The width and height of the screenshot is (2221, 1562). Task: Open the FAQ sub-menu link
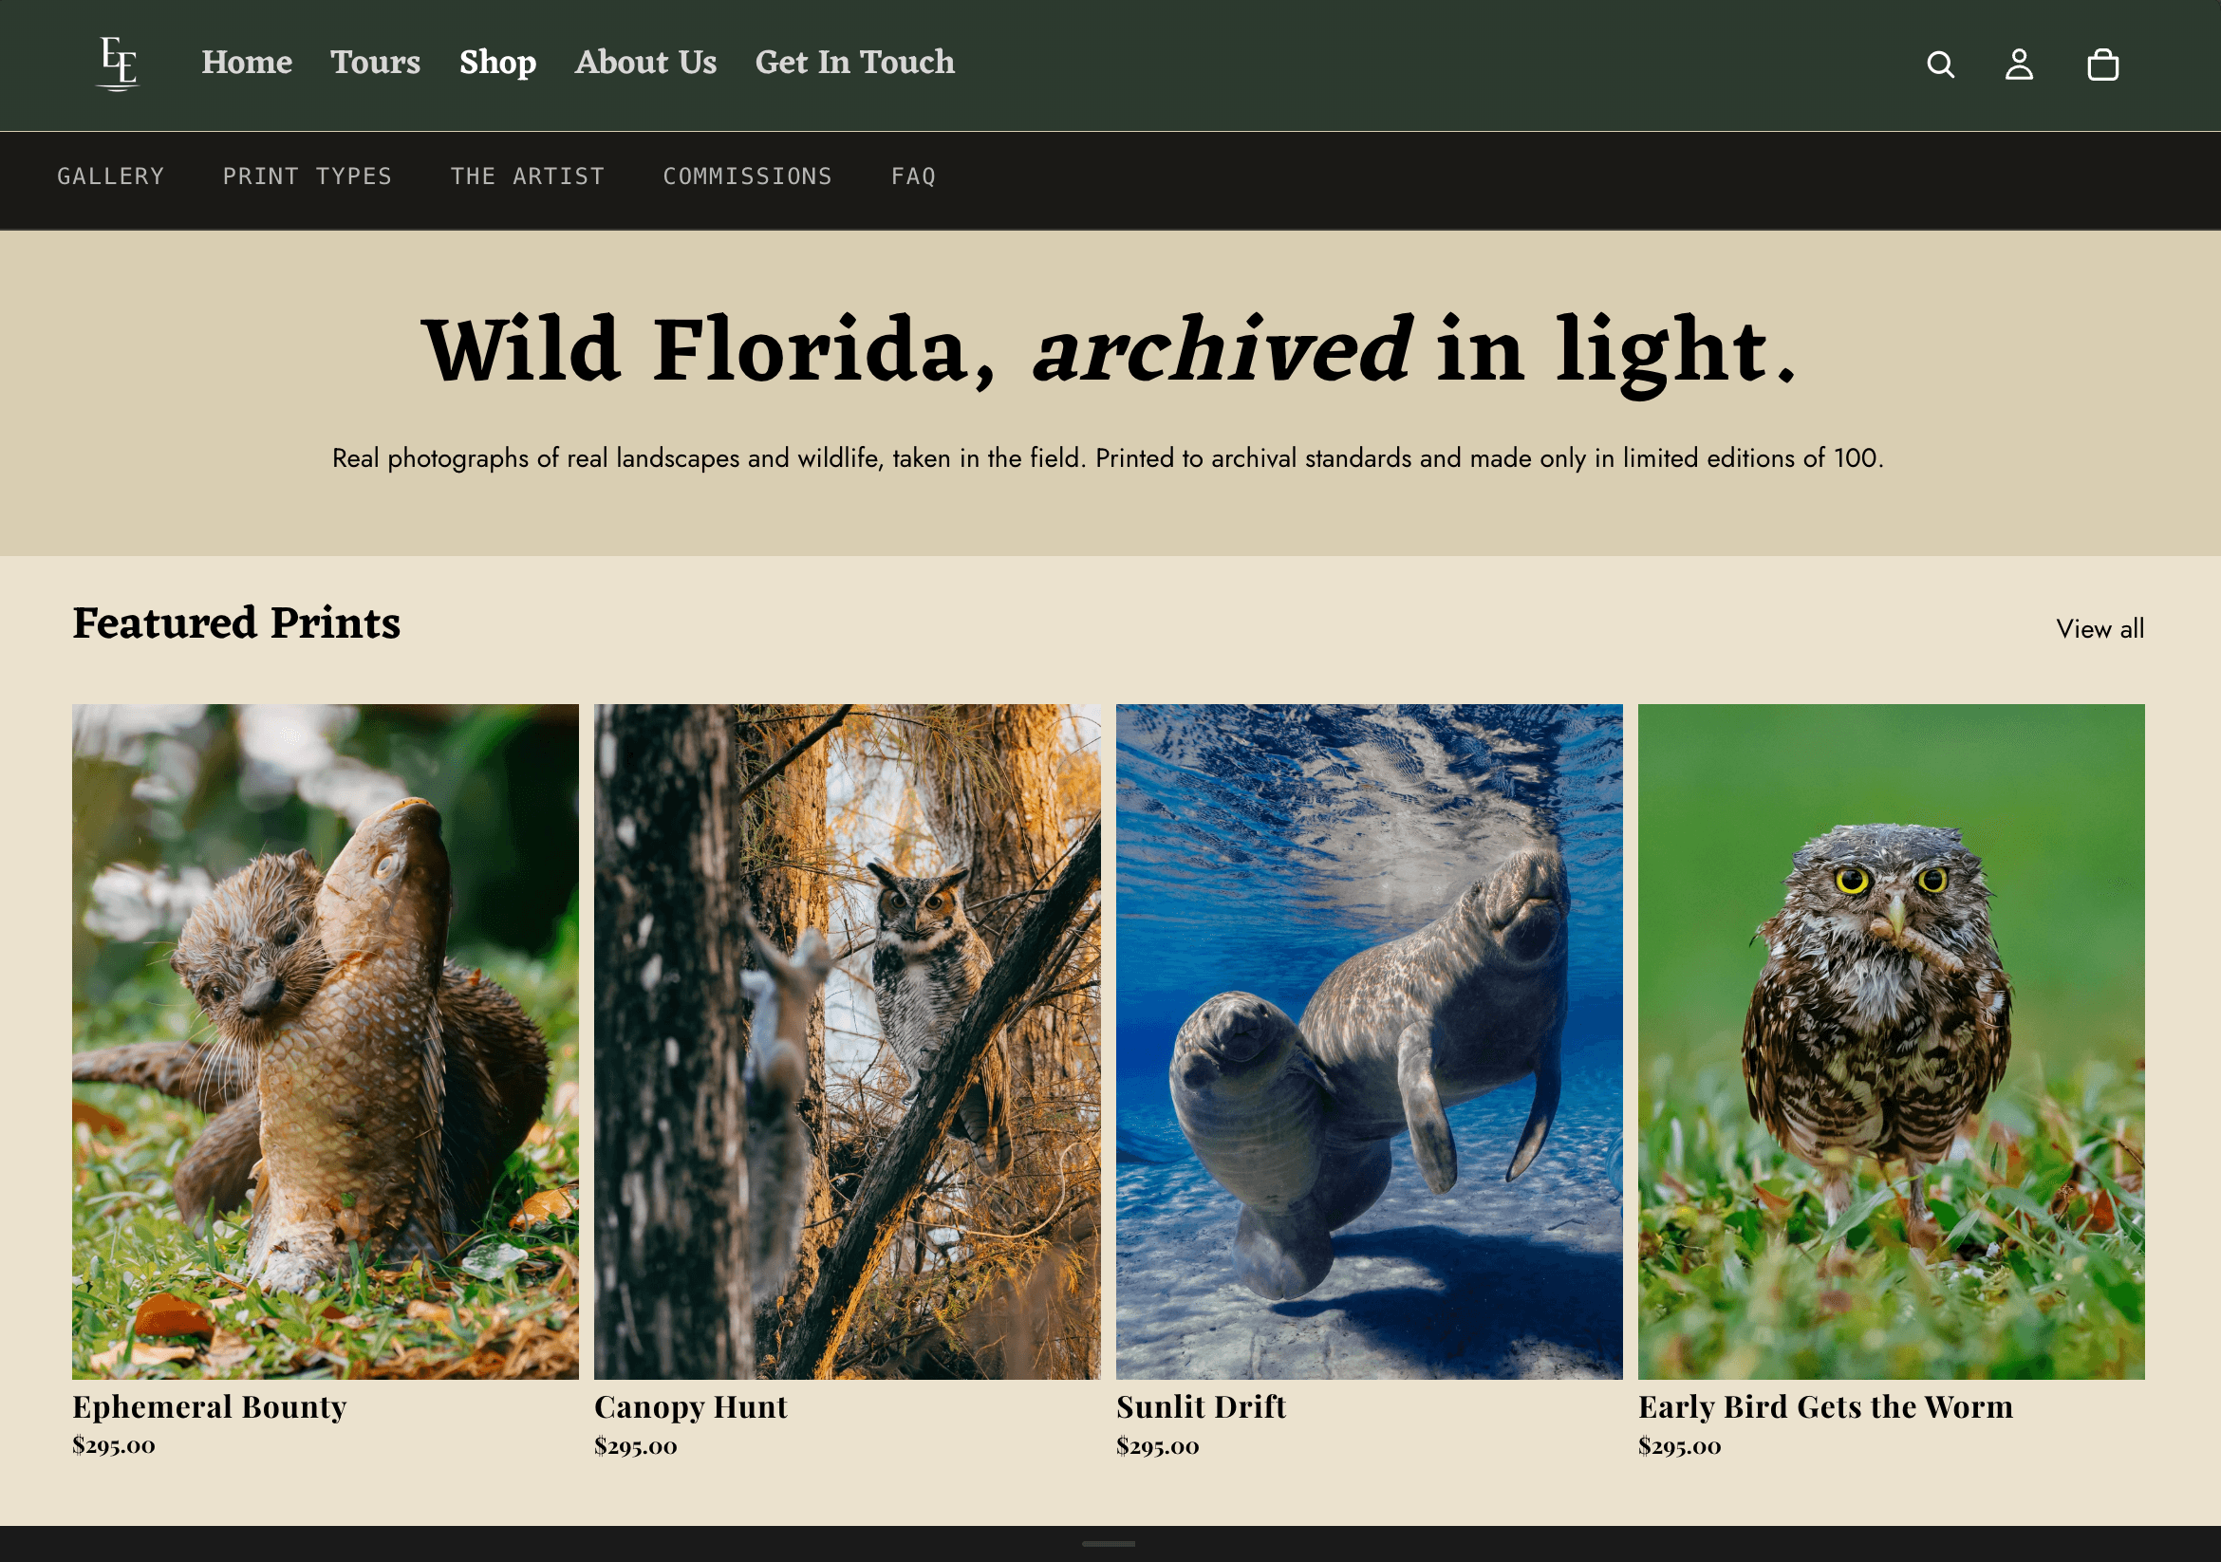[x=913, y=177]
